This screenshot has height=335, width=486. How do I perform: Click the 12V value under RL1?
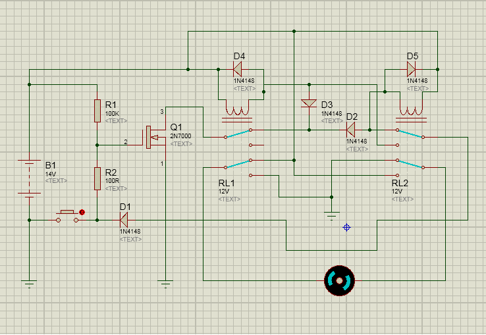(223, 192)
